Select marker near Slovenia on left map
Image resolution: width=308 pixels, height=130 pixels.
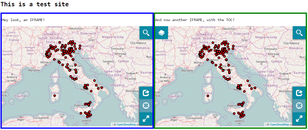click(x=80, y=47)
